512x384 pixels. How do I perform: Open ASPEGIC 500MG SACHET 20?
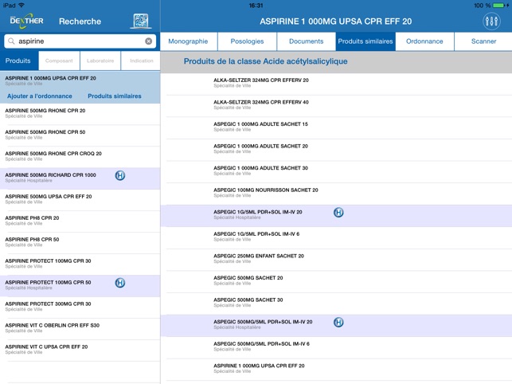[x=336, y=281]
